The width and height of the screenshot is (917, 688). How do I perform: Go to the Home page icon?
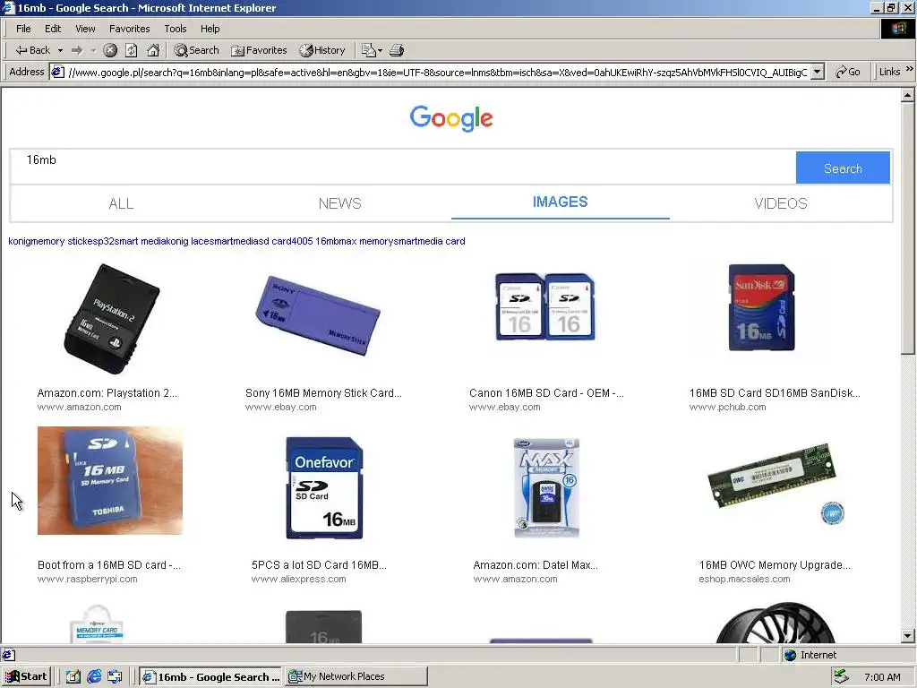153,50
